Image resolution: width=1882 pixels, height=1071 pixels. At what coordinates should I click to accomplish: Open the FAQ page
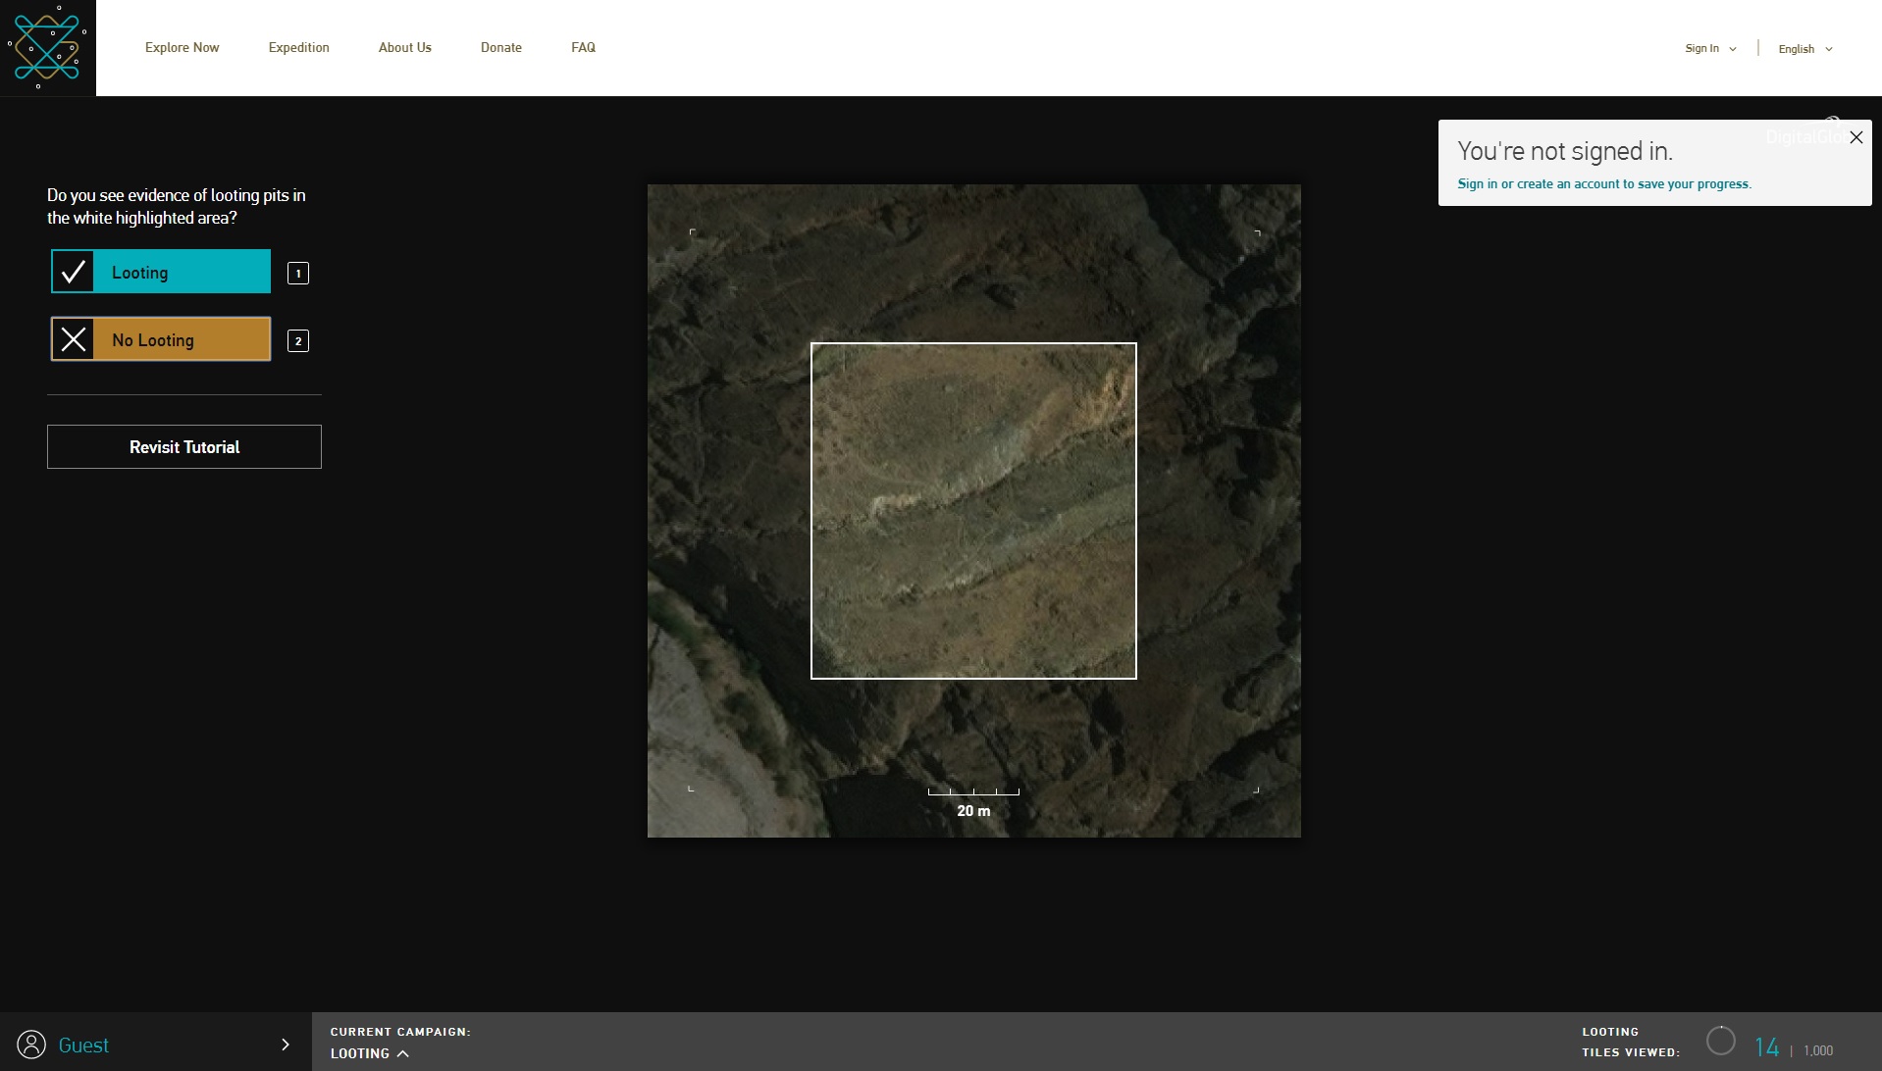pos(583,47)
